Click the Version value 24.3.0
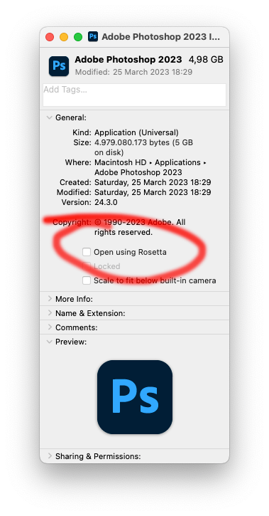Image resolution: width=269 pixels, height=516 pixels. [106, 202]
